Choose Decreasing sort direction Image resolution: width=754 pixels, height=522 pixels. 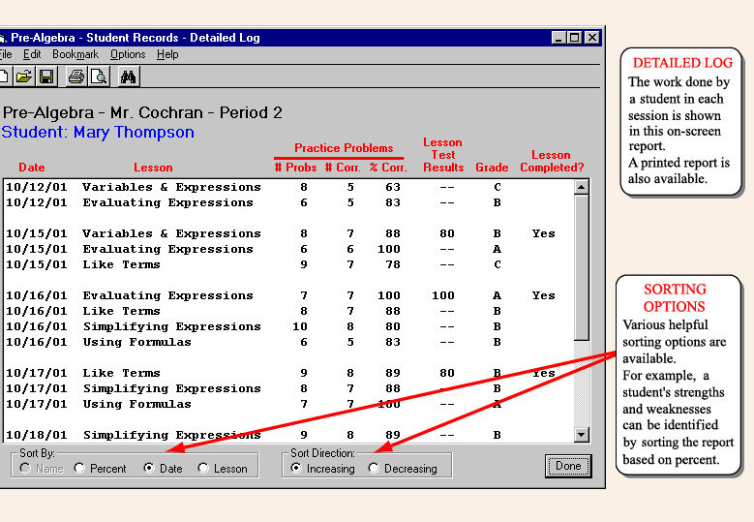coord(374,468)
